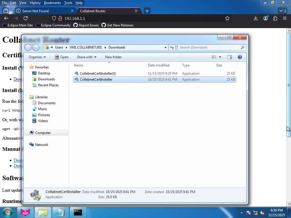Viewport: 291px width, 218px height.
Task: Select Libraries in navigation pane
Action: 39,97
